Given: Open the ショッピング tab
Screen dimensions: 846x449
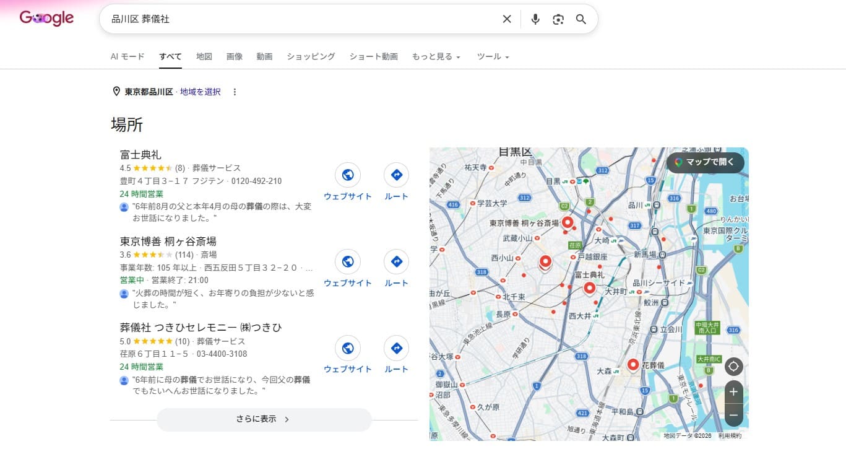Looking at the screenshot, I should pos(311,56).
